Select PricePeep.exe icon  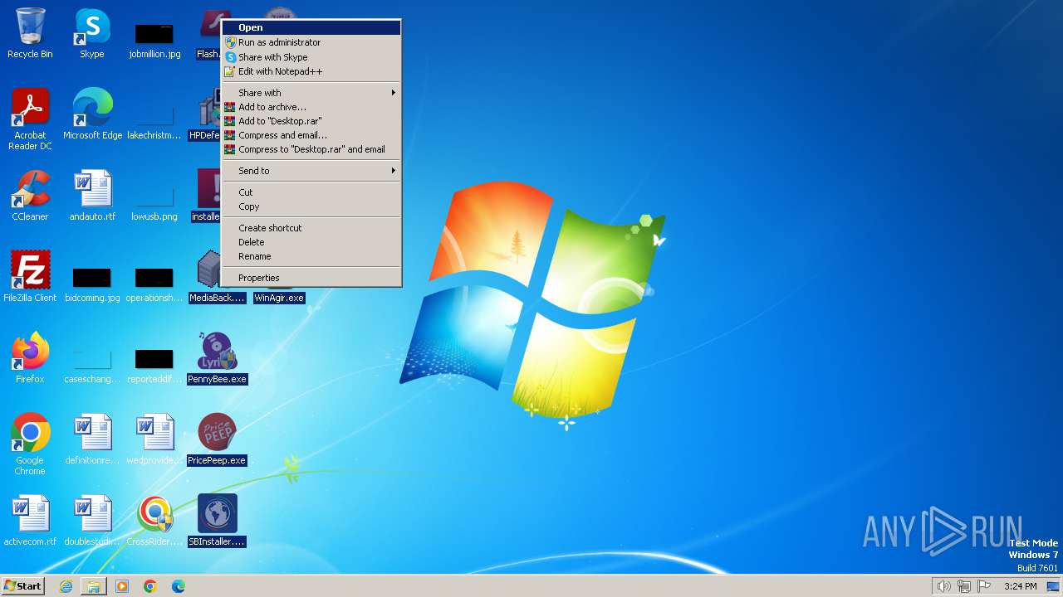pyautogui.click(x=217, y=439)
